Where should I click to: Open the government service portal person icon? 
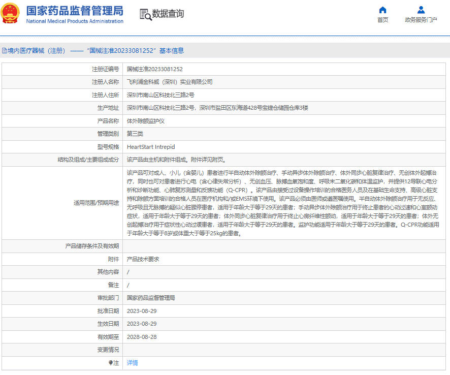point(421,10)
